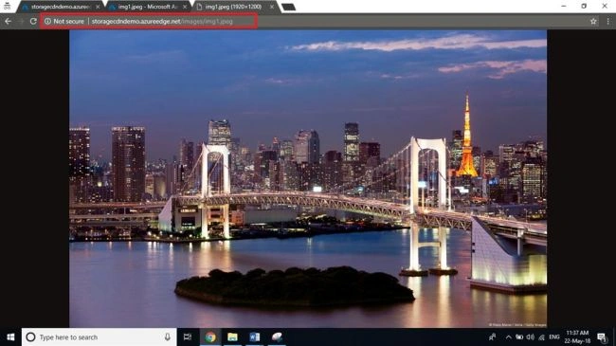Go forward to the next page
This screenshot has width=616, height=346.
21,21
